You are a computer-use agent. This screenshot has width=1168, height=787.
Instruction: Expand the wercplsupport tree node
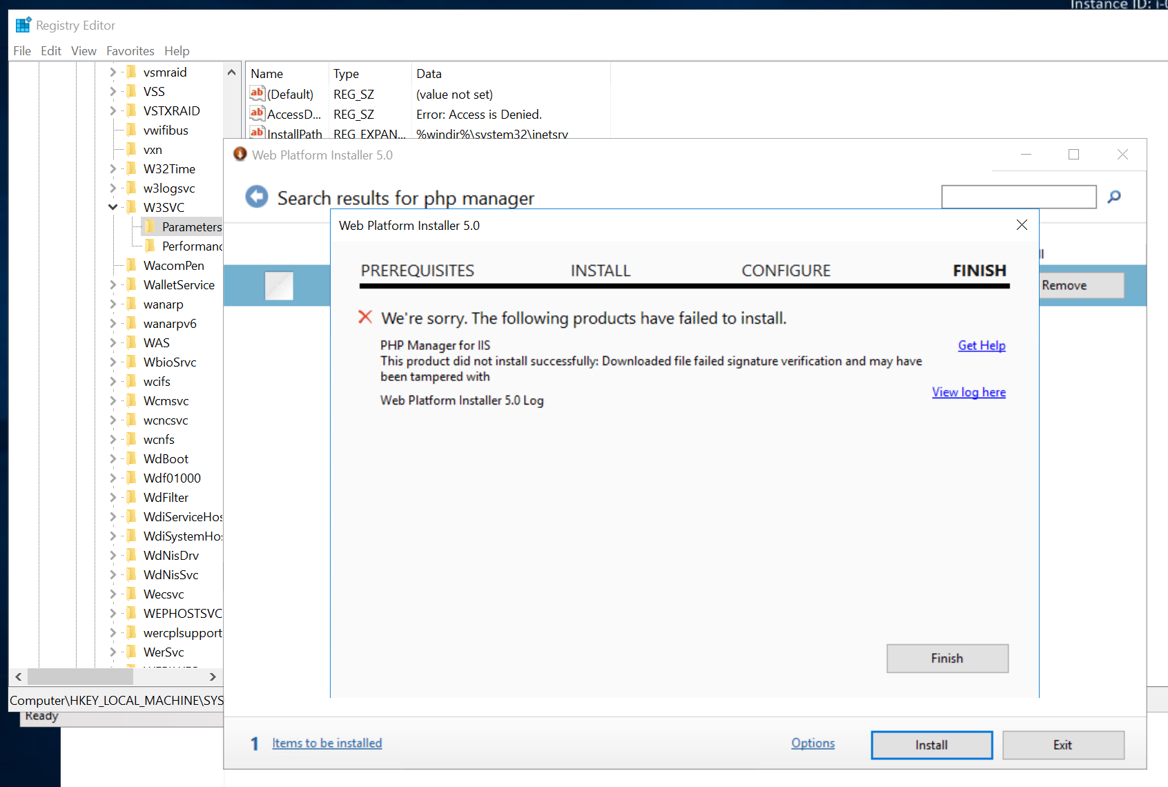pyautogui.click(x=113, y=632)
